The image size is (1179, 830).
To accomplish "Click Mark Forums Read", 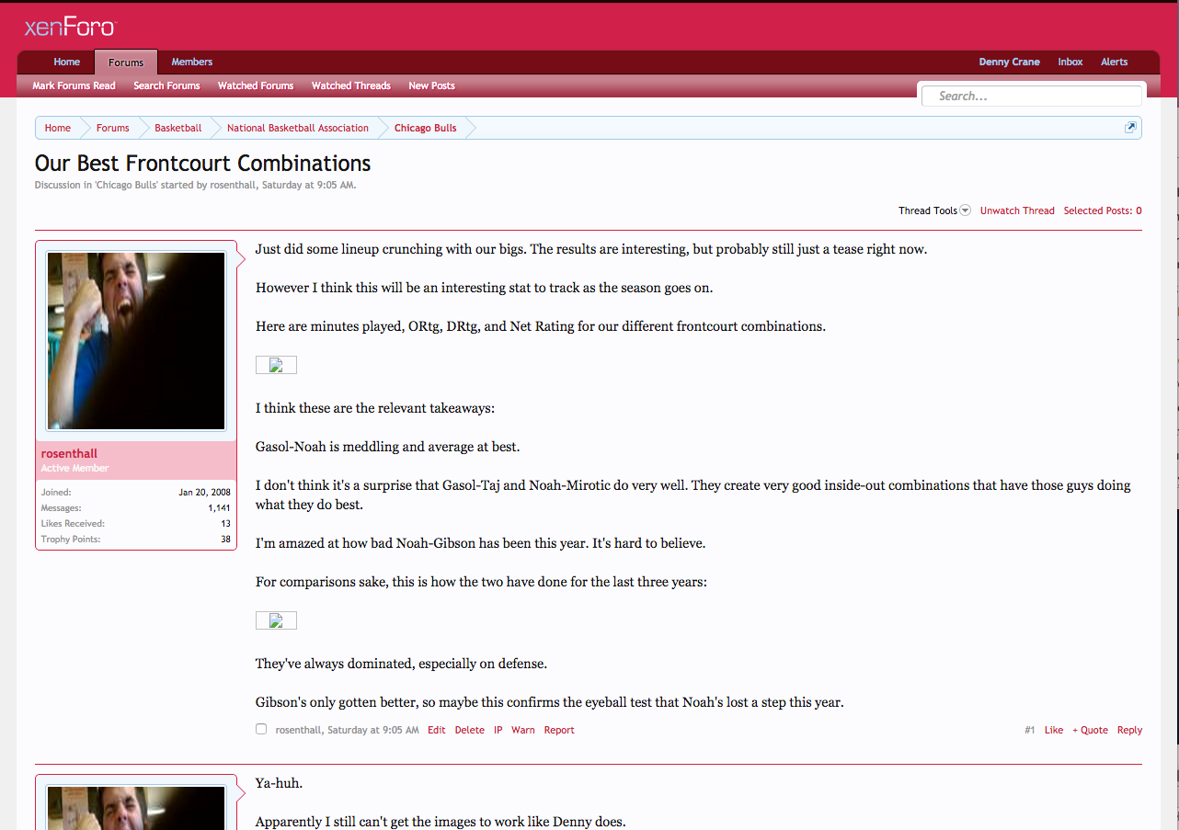I will [x=74, y=85].
